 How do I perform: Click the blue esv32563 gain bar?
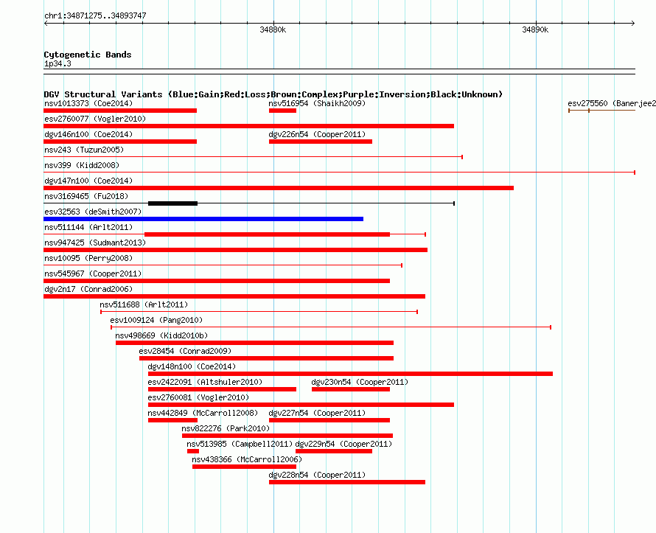click(x=203, y=219)
